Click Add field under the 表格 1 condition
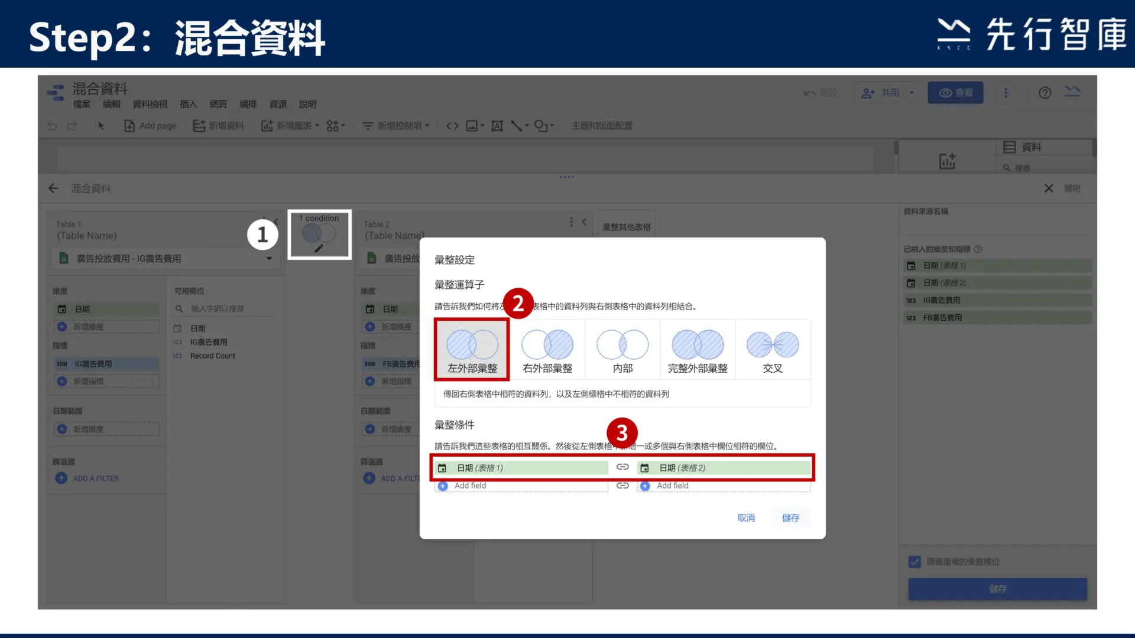Screen dimensions: 1135x638 tap(521, 486)
